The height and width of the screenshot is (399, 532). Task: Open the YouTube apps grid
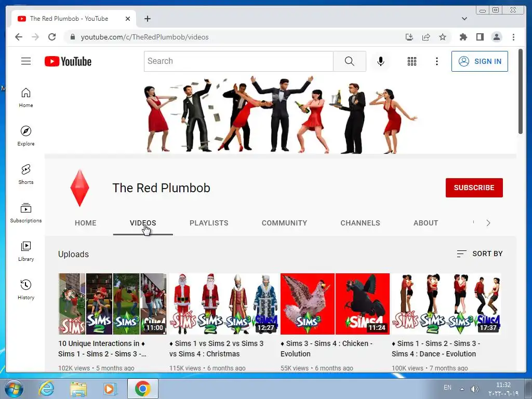pos(412,61)
